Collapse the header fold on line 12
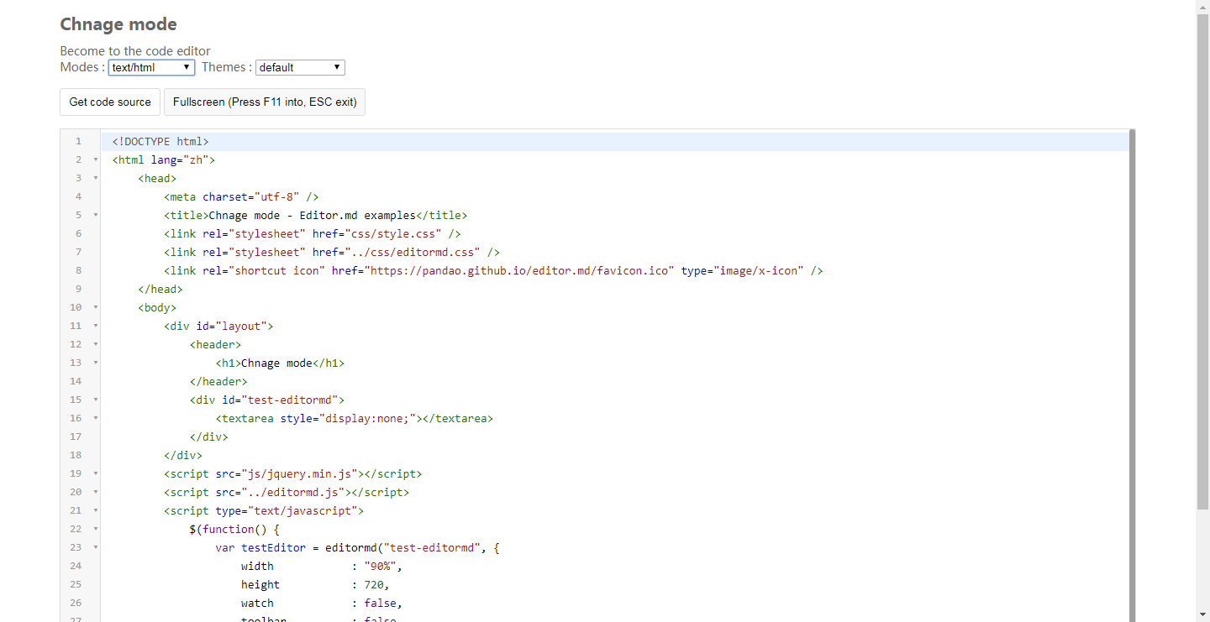The width and height of the screenshot is (1210, 622). point(96,344)
